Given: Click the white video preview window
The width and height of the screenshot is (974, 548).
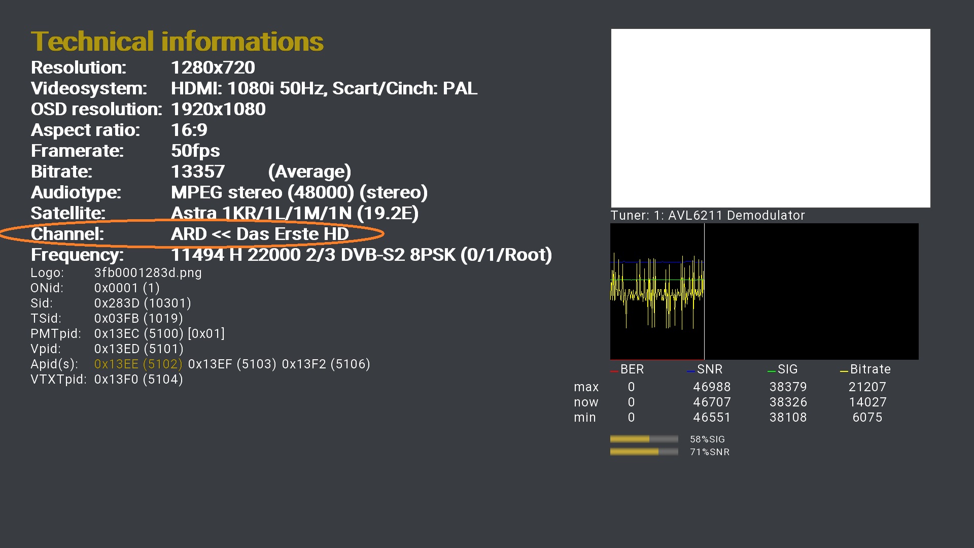Looking at the screenshot, I should point(770,118).
